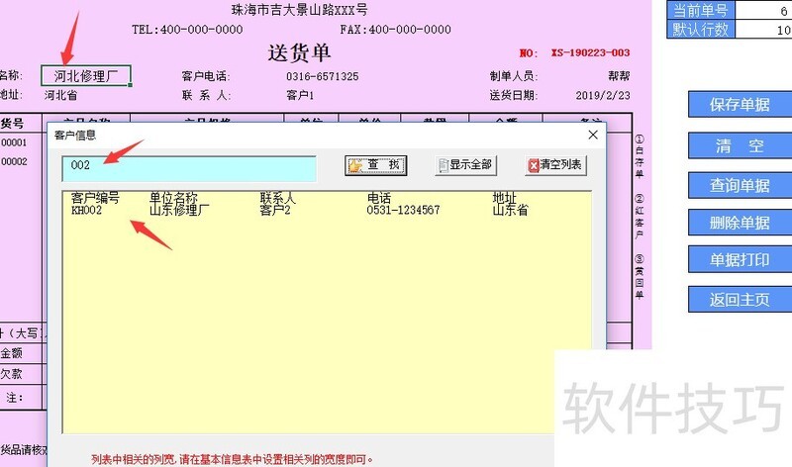Click the 客户编号 column header
The image size is (792, 467).
tap(95, 198)
